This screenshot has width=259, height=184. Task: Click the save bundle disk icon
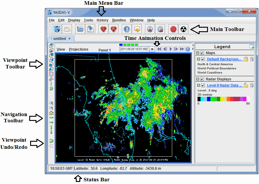pyautogui.click(x=90, y=29)
